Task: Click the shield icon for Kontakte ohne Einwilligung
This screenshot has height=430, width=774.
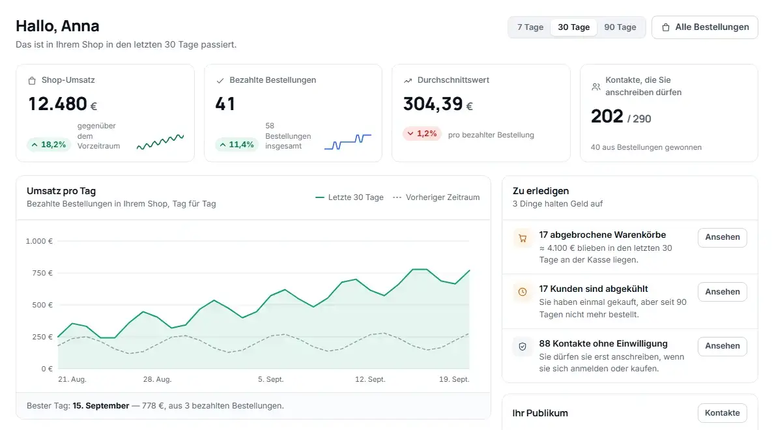Action: pos(523,347)
